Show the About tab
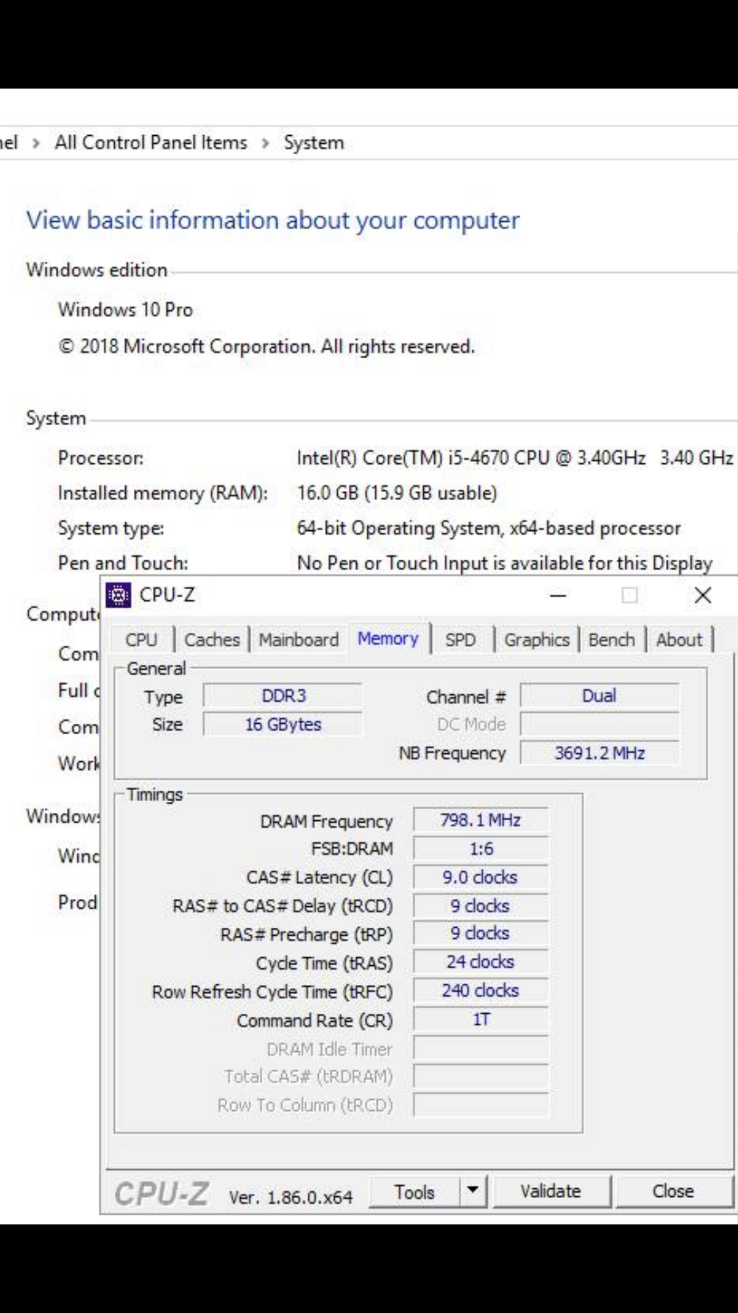Screen dimensions: 738x1313 pyautogui.click(x=679, y=640)
